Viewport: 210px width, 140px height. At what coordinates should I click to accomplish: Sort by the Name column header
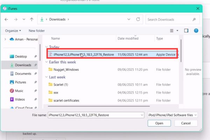(x=55, y=38)
